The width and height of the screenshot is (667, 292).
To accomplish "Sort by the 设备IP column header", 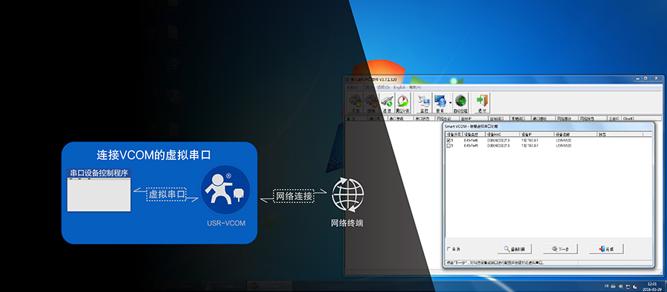I will 537,134.
